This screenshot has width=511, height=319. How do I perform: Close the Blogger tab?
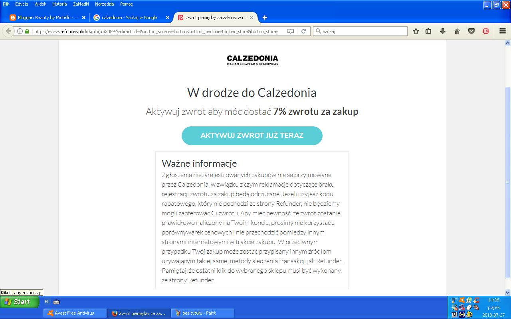(83, 18)
